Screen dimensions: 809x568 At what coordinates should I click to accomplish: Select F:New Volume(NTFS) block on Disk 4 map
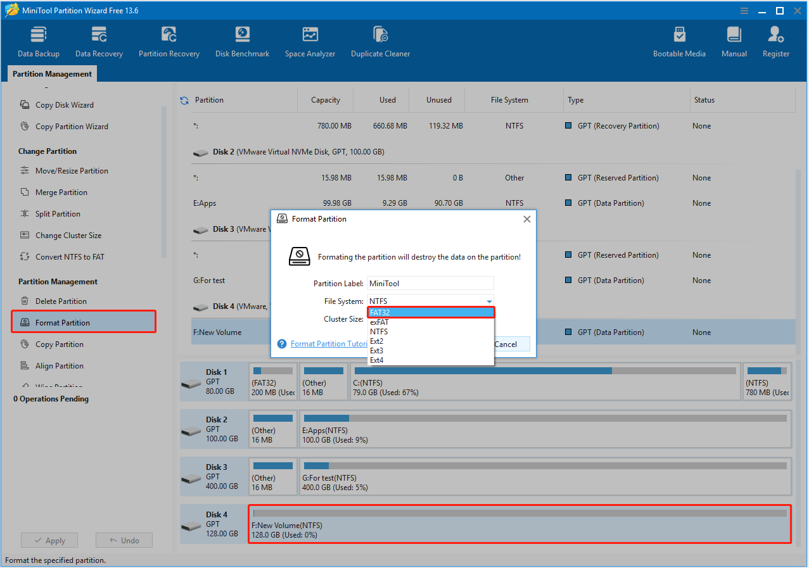coord(519,524)
